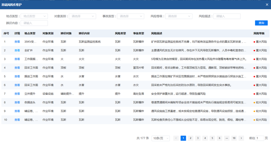This screenshot has width=271, height=144.
Task: Click 共 177 条 total count text
Action: pyautogui.click(x=143, y=138)
